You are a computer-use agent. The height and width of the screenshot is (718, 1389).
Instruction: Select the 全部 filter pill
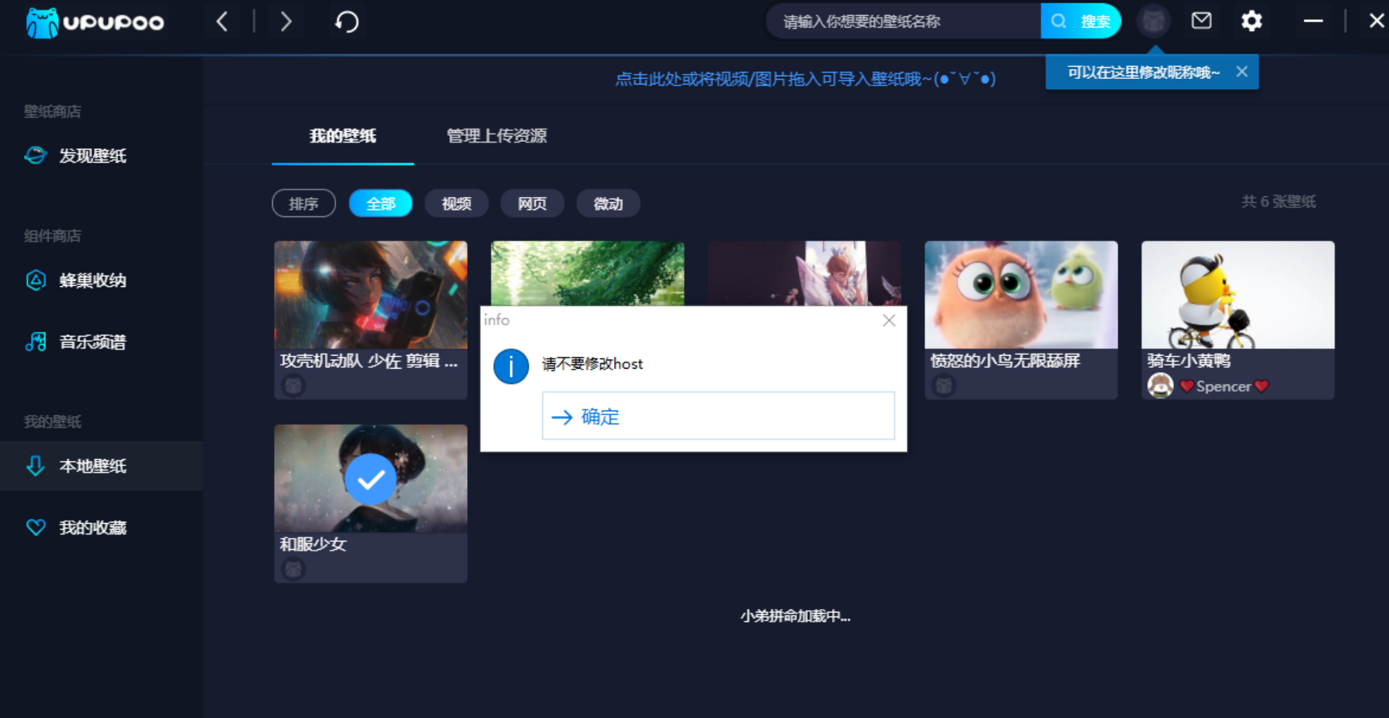381,204
